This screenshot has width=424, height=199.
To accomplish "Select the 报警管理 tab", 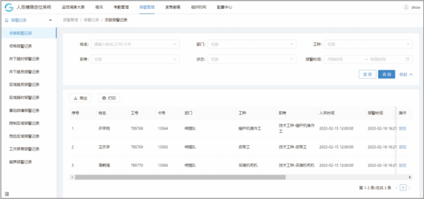I will (x=147, y=7).
